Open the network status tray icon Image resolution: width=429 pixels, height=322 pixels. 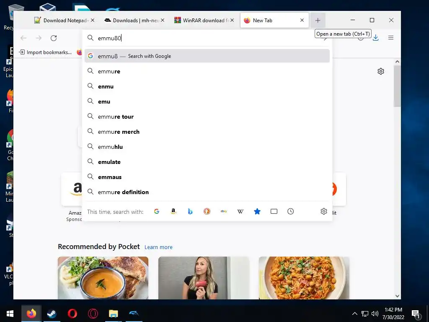click(x=365, y=314)
